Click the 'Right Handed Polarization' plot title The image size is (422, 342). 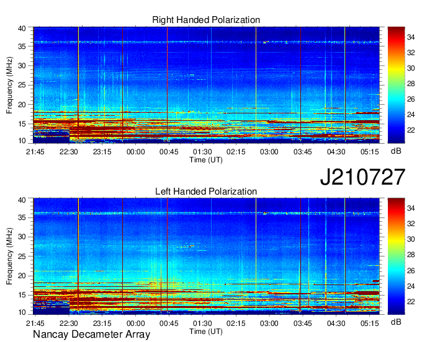tap(206, 20)
